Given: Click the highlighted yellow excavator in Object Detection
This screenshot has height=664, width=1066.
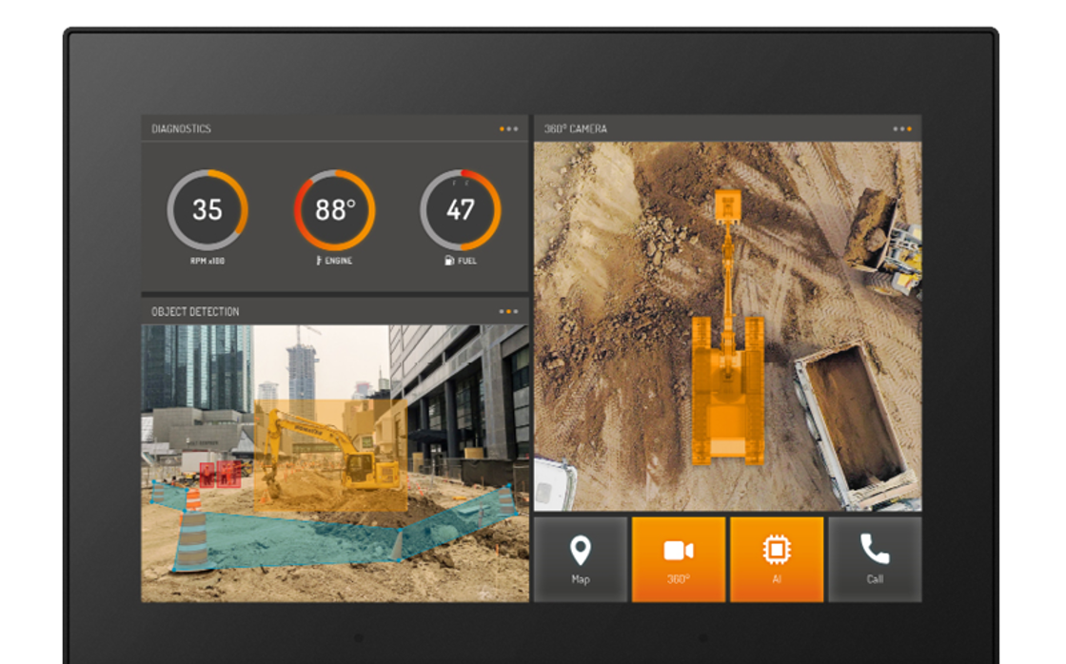Looking at the screenshot, I should [333, 454].
